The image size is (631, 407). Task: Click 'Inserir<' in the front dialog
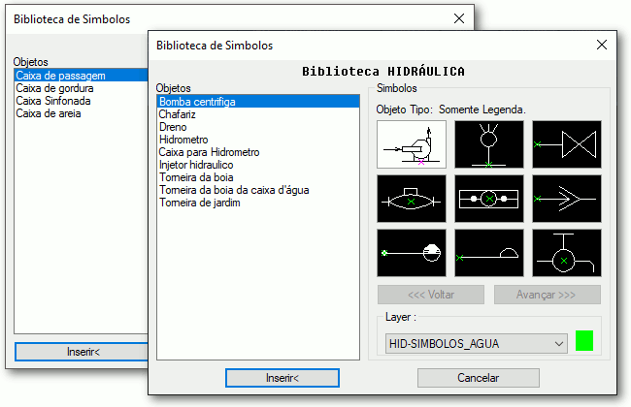pos(282,378)
